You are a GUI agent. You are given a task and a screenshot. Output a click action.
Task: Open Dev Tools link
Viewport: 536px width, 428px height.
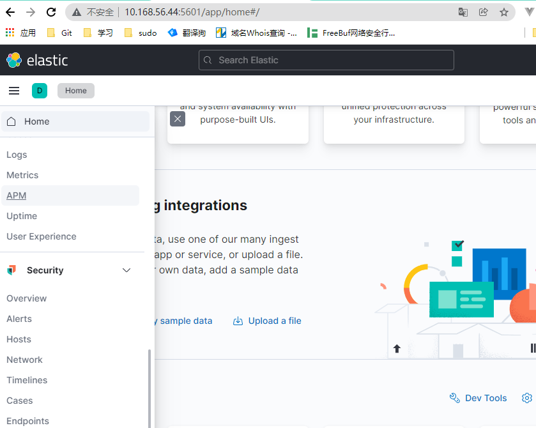486,398
